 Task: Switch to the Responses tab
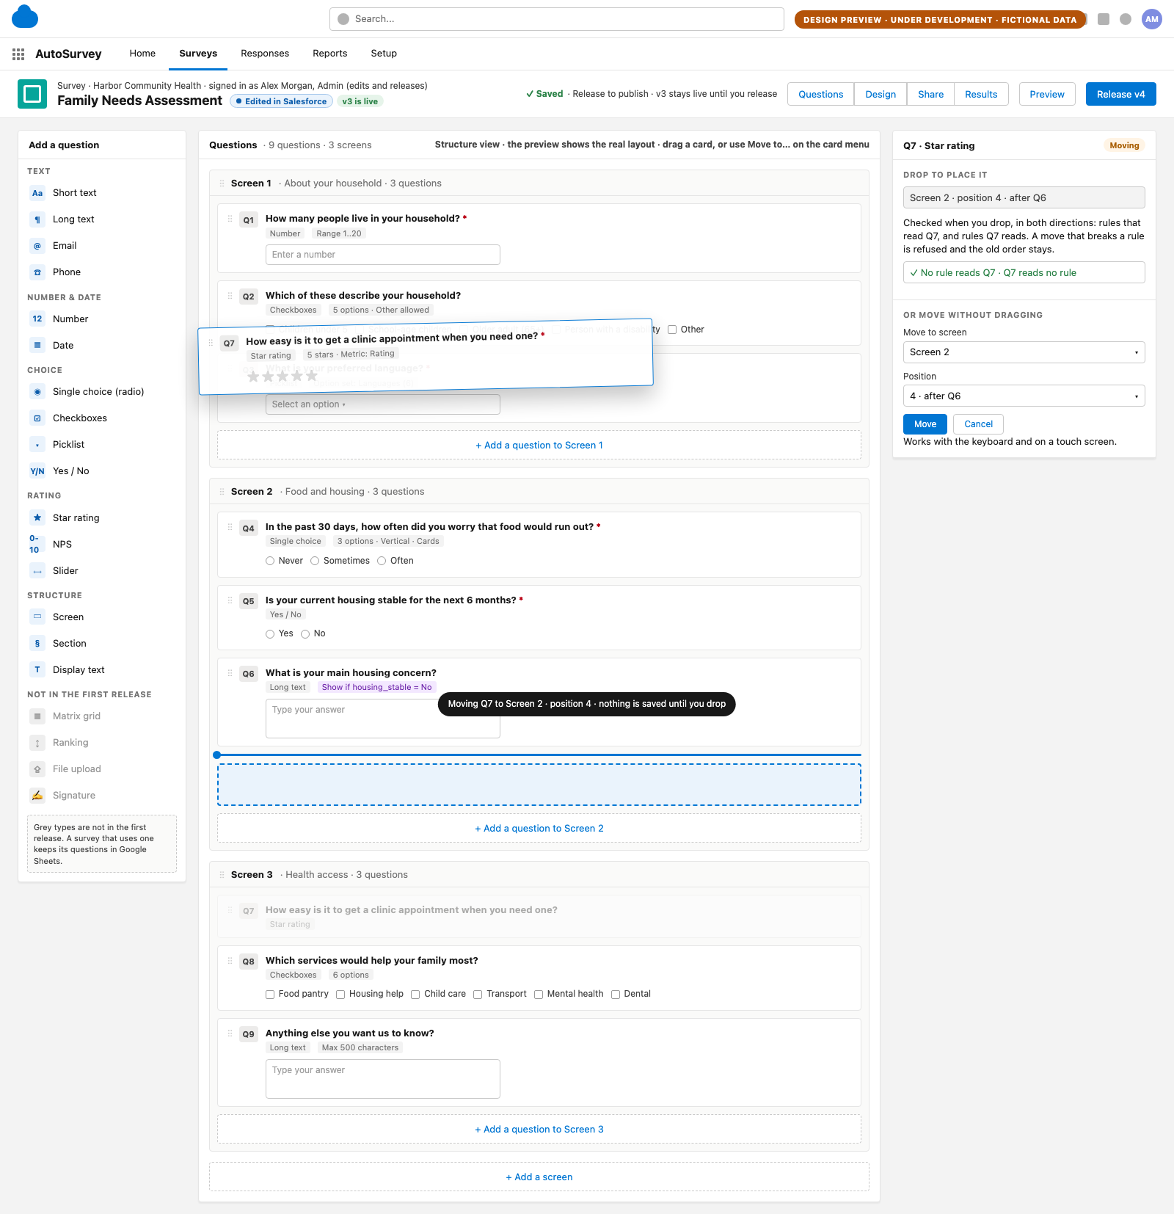pyautogui.click(x=265, y=54)
